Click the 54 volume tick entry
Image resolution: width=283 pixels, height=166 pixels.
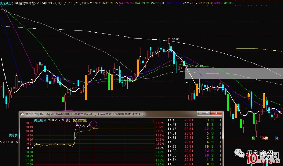pyautogui.click(x=207, y=151)
